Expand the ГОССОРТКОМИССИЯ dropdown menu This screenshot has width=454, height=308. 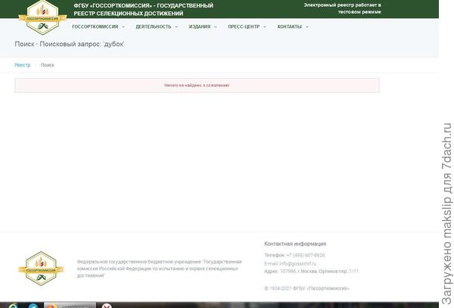coord(98,26)
